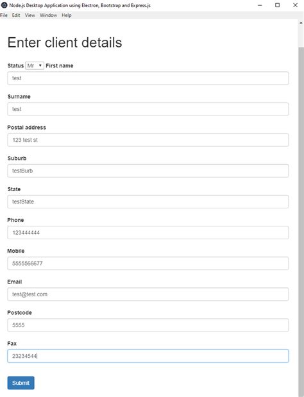Image resolution: width=304 pixels, height=397 pixels.
Task: Focus the Postcode field
Action: [x=148, y=325]
